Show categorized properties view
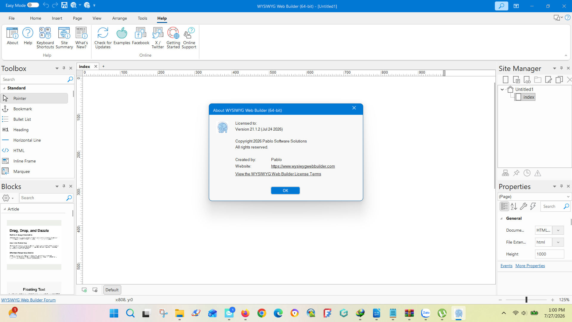The height and width of the screenshot is (322, 572). tap(504, 206)
